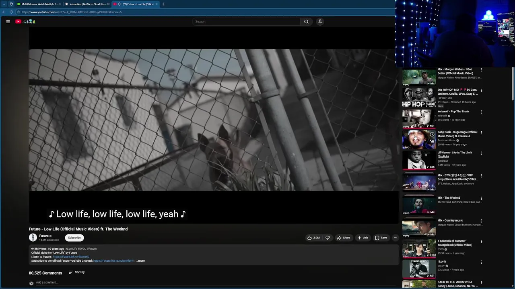This screenshot has height=289, width=515.
Task: Like the video with thumbs up
Action: click(313, 238)
